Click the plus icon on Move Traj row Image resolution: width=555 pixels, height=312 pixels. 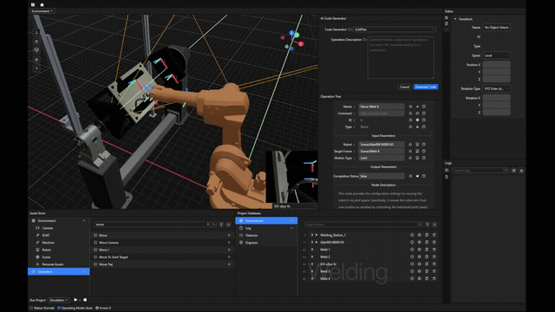coord(229,263)
